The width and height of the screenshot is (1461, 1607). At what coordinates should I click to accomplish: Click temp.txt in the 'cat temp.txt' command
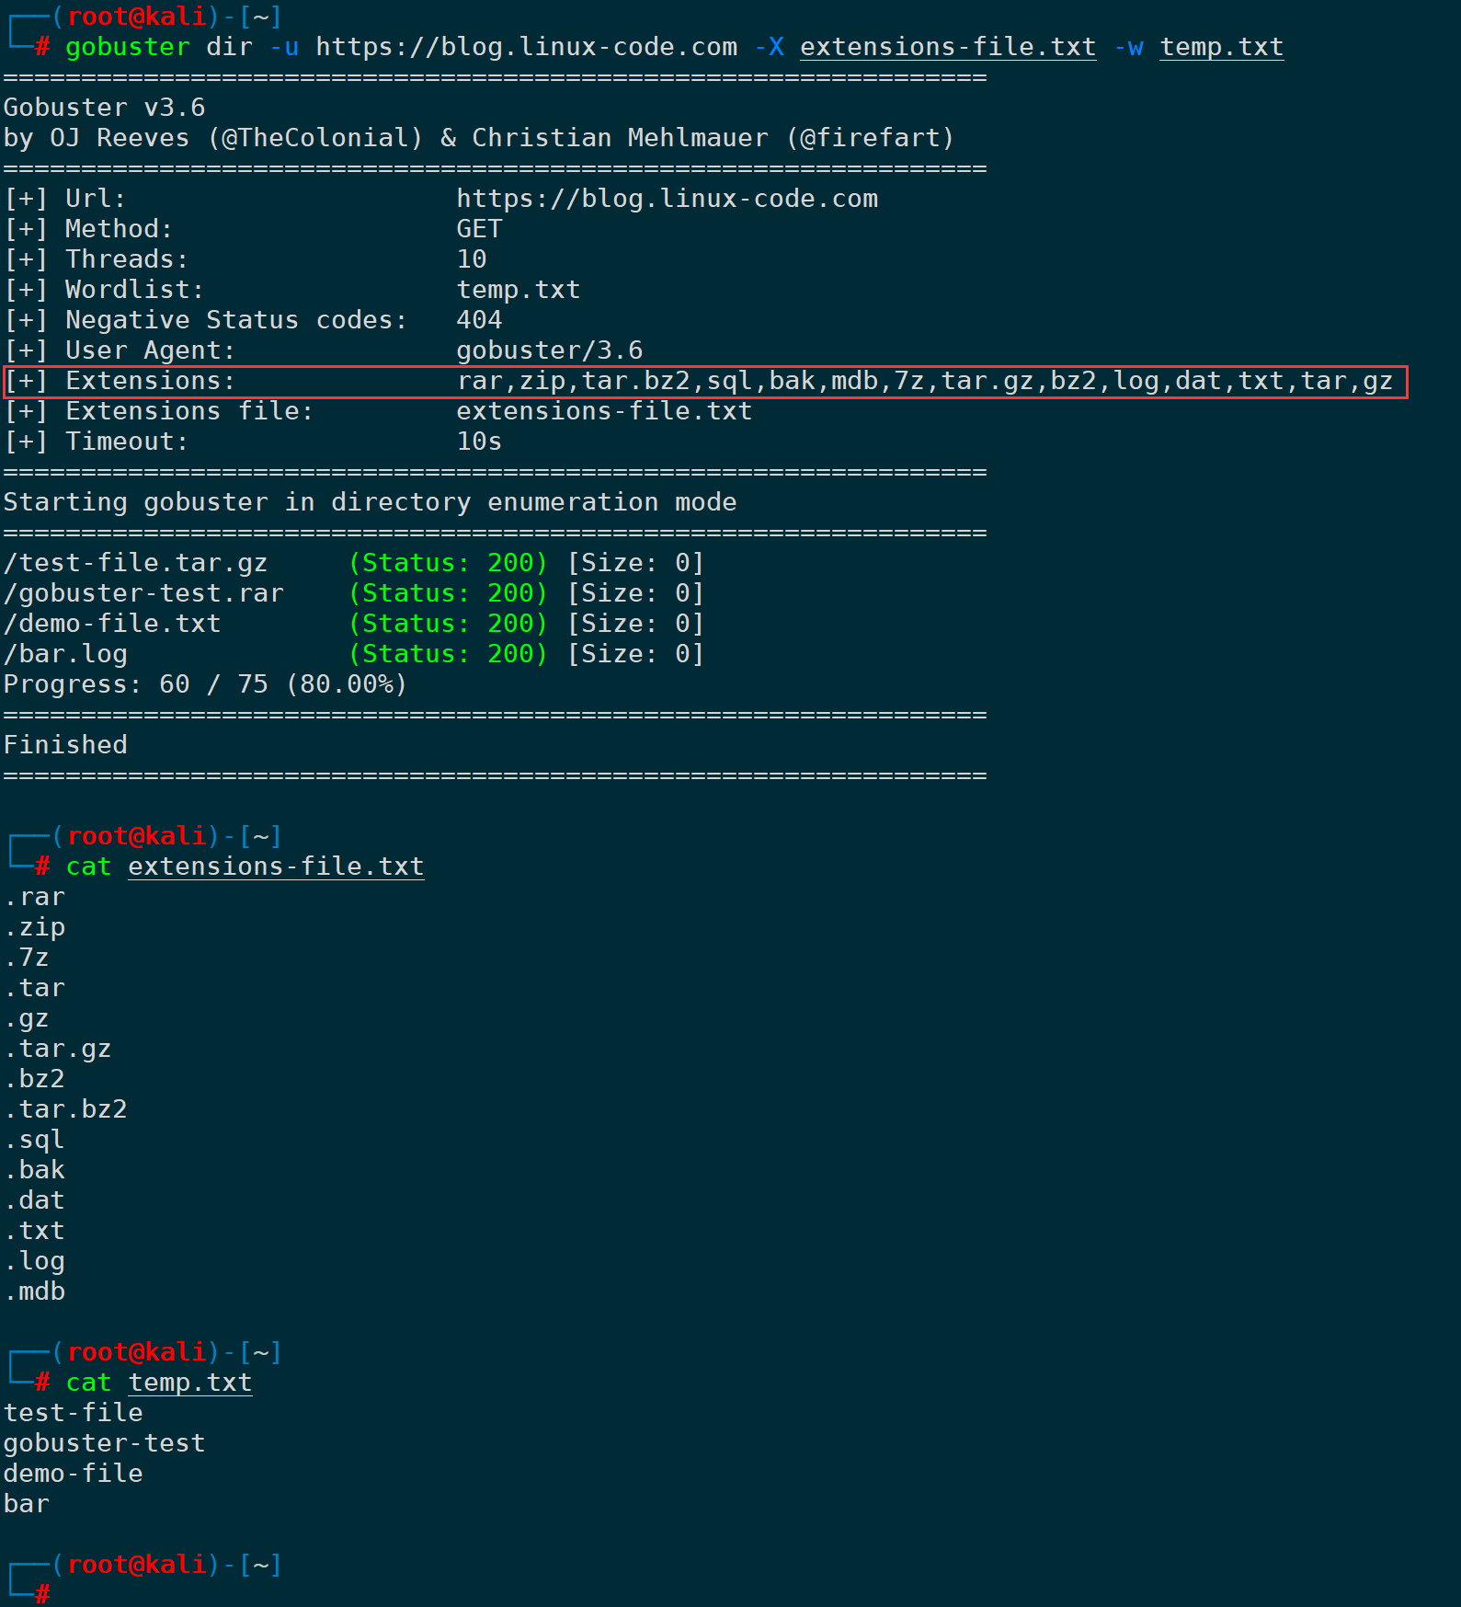pyautogui.click(x=189, y=1383)
